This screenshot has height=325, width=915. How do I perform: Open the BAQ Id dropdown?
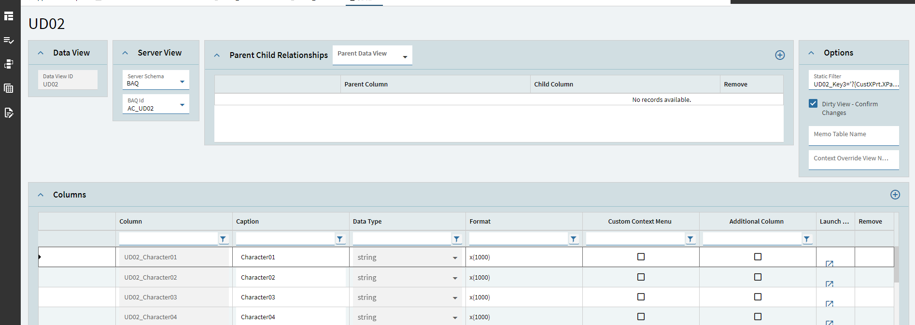(182, 105)
